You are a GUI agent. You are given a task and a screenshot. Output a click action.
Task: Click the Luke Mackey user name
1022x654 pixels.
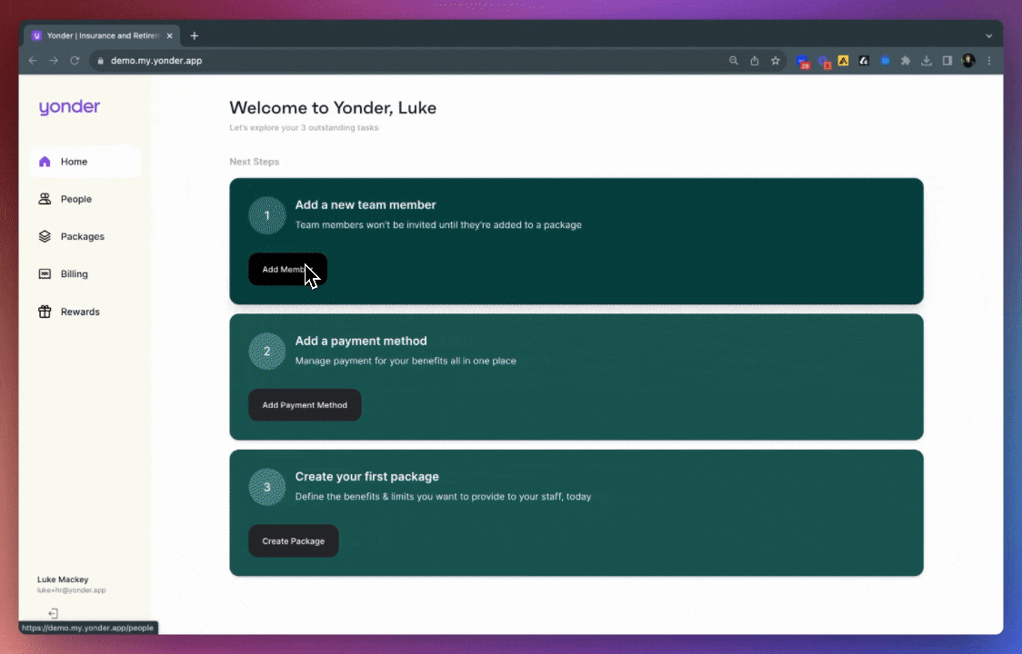[63, 580]
